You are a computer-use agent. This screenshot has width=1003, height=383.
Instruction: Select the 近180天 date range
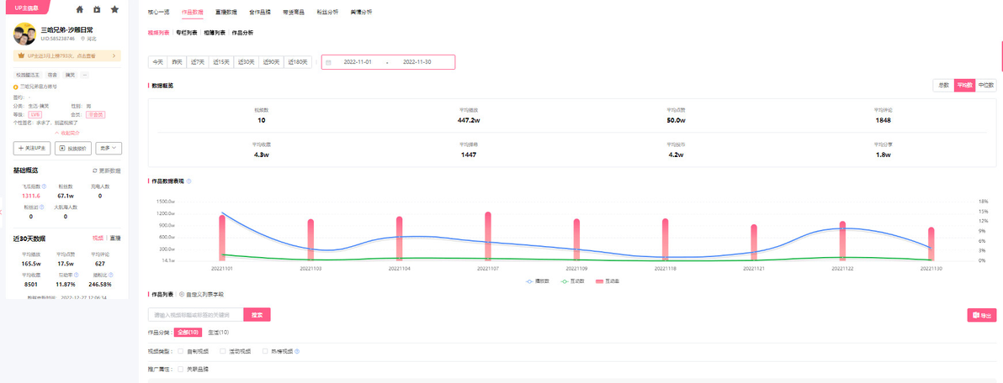[x=298, y=62]
